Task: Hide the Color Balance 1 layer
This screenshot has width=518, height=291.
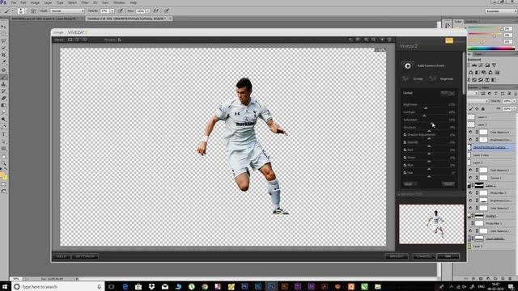Action: coord(470,230)
